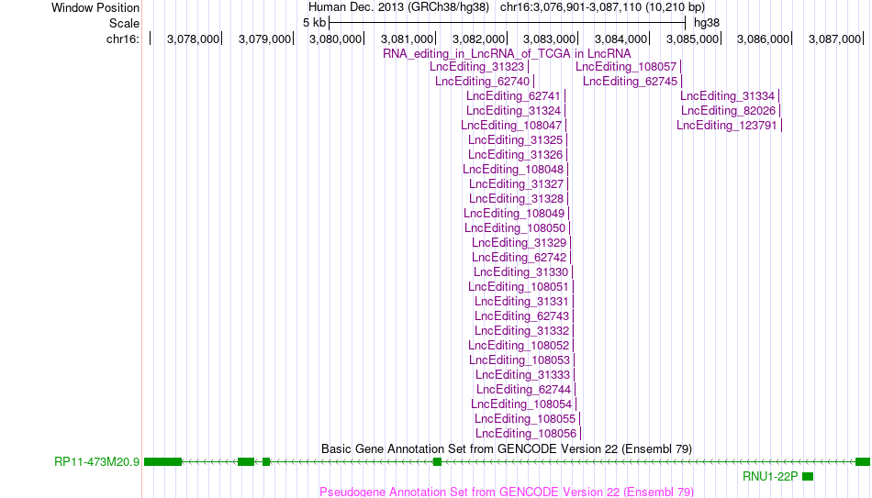872x498 pixels.
Task: Open the LncEditing_62745 feature
Action: click(x=630, y=81)
